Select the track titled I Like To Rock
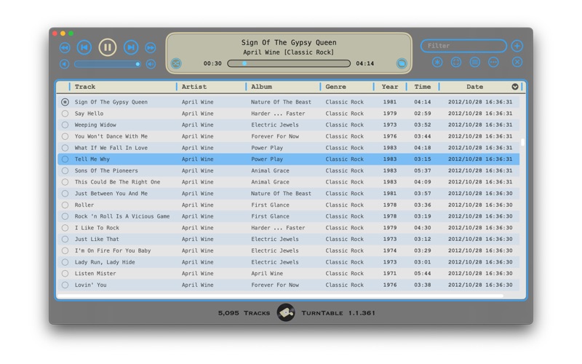This screenshot has width=582, height=364. pos(97,228)
